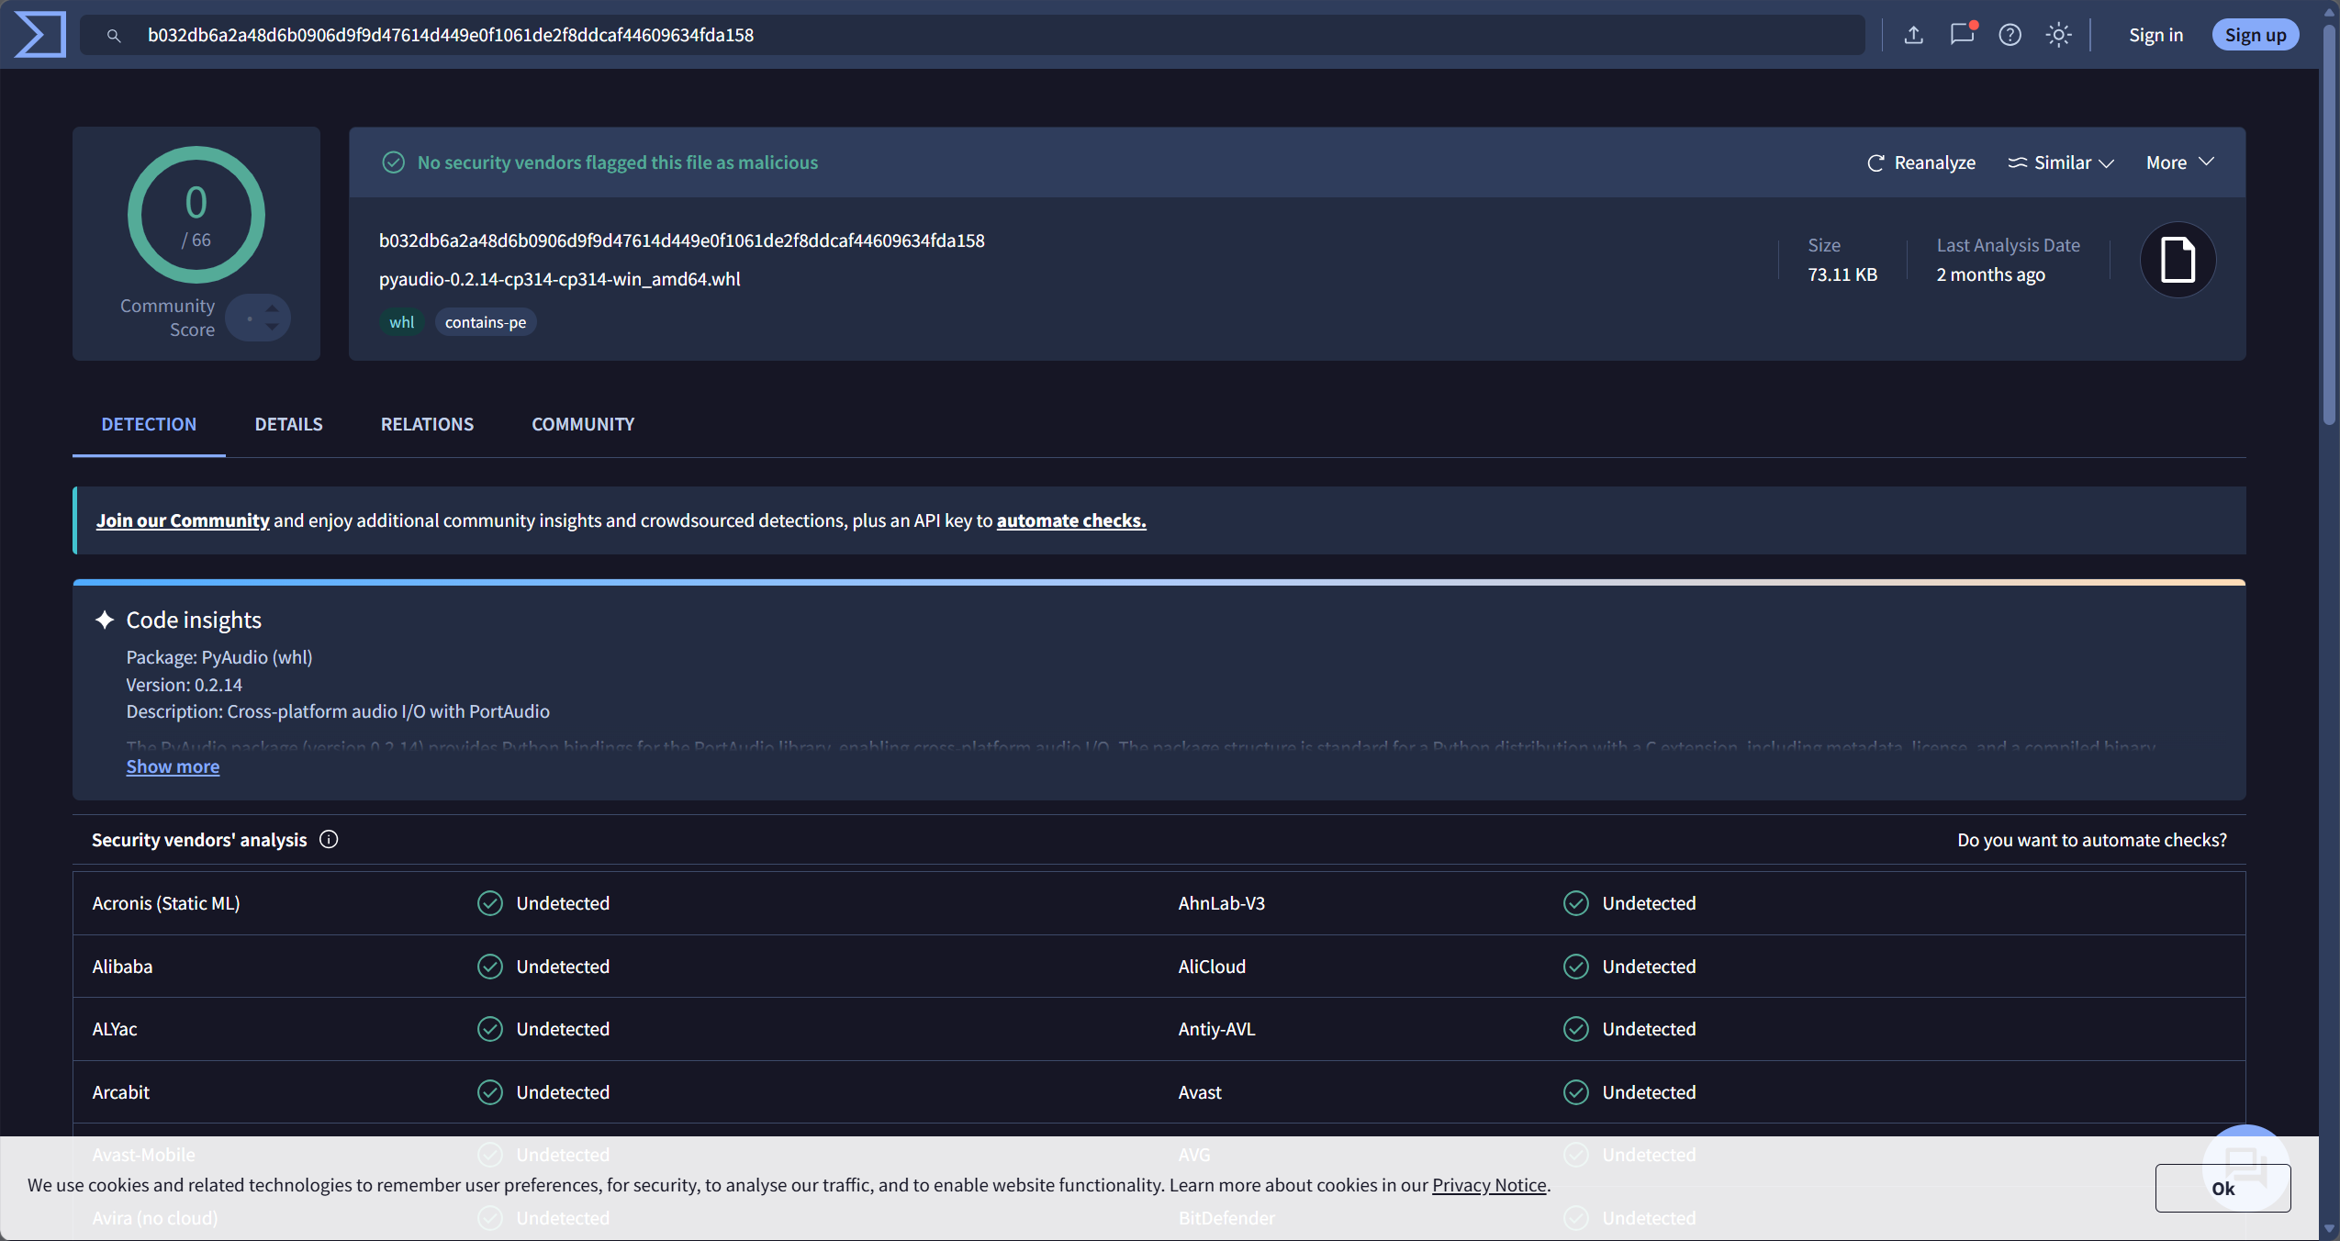
Task: Follow the automate checks link
Action: coord(1071,520)
